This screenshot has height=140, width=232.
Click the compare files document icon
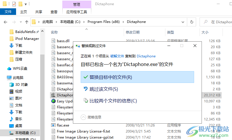click(86, 100)
